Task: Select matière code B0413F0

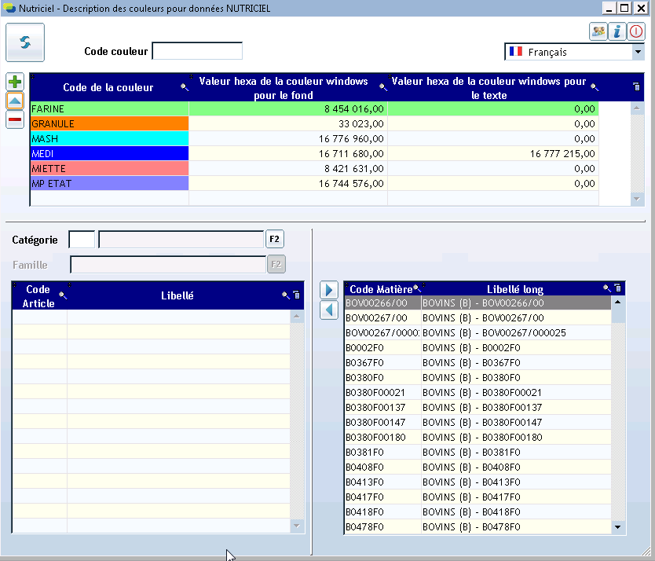Action: (x=364, y=482)
